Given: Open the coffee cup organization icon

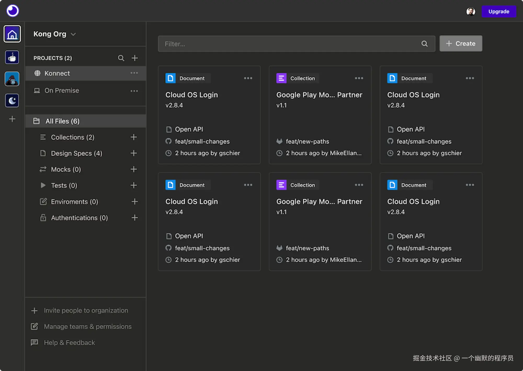Looking at the screenshot, I should 12,57.
